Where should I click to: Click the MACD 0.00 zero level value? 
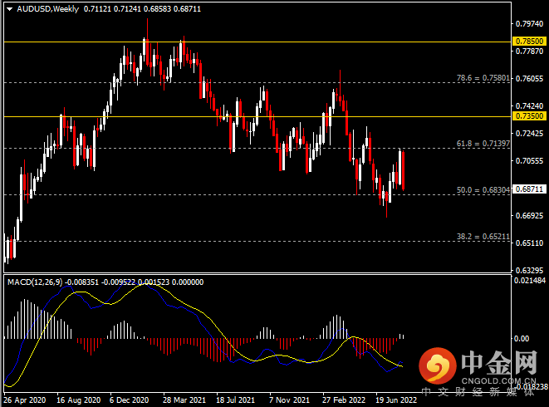coord(522,339)
